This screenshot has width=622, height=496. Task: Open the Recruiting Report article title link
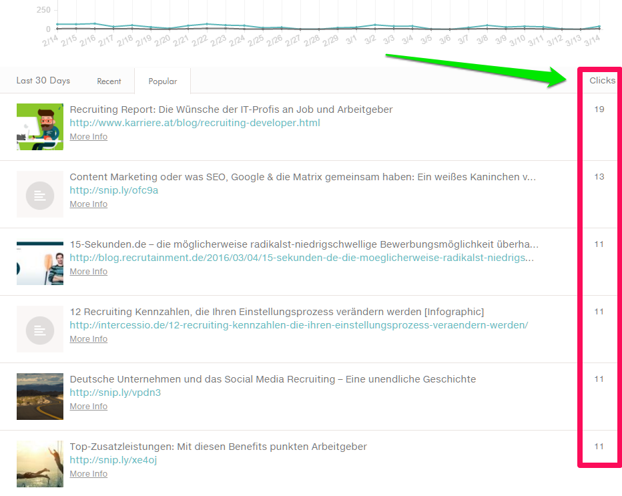(231, 109)
